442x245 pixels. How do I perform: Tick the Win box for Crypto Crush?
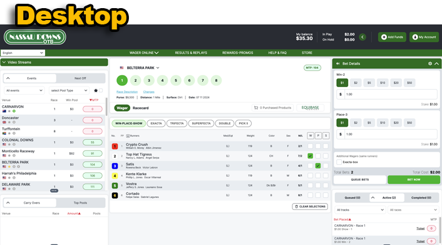click(310, 146)
